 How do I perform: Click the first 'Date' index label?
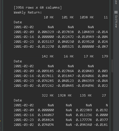[18, 22]
